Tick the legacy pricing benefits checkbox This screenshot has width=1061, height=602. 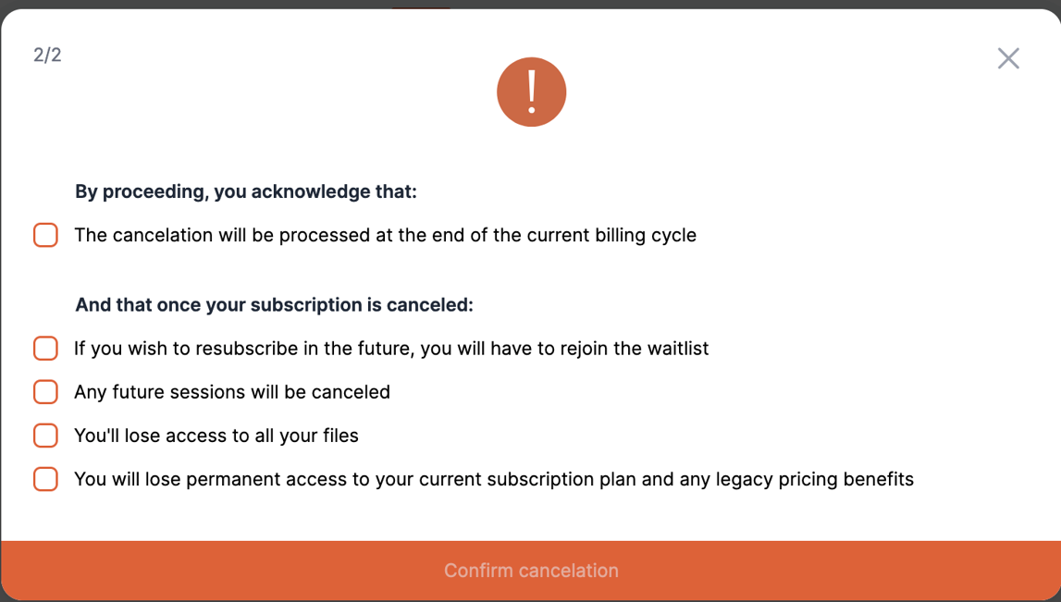tap(45, 479)
